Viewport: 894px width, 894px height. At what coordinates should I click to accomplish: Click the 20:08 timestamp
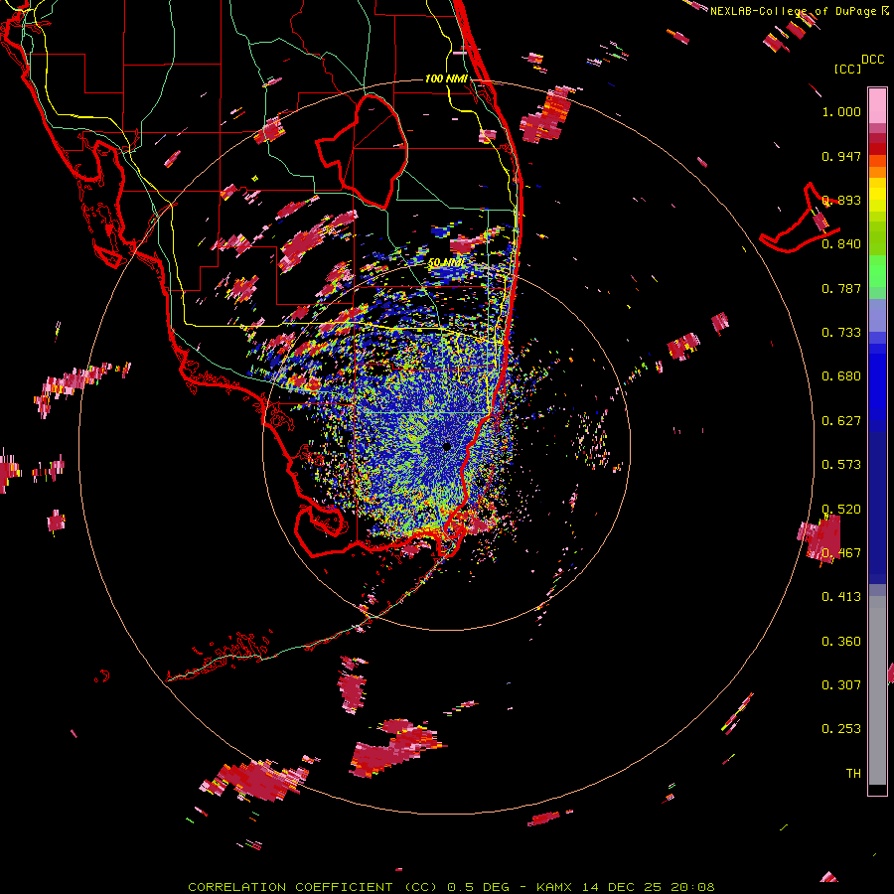(692, 887)
